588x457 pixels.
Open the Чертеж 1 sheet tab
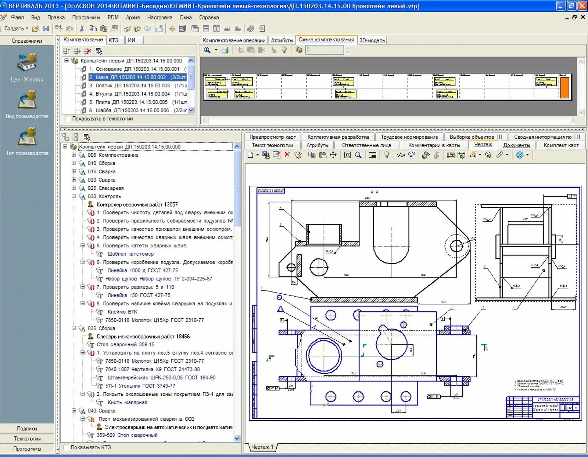click(x=262, y=447)
